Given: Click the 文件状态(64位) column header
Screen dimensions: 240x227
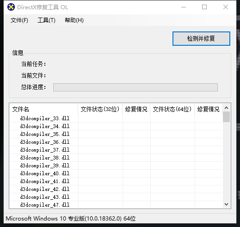Looking at the screenshot, I should click(x=172, y=109).
